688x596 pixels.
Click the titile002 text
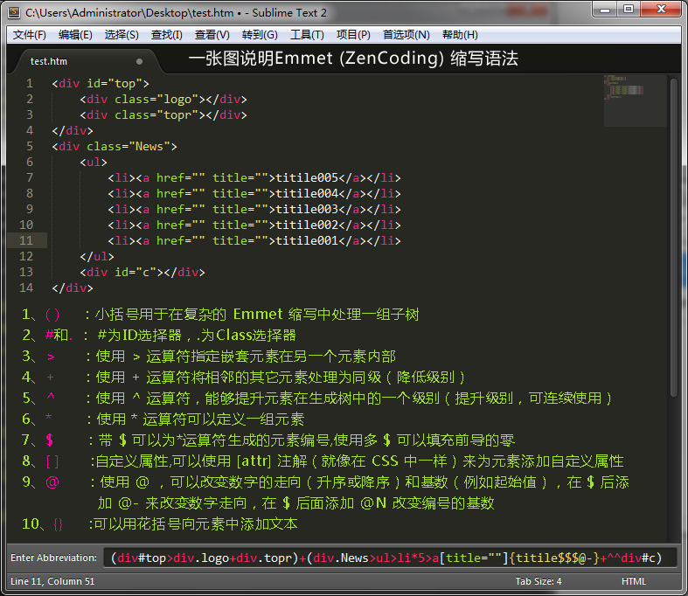pyautogui.click(x=307, y=225)
